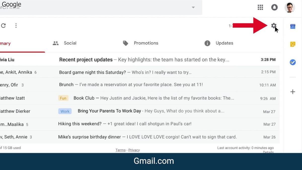The width and height of the screenshot is (302, 170).
Task: Open the Privacy link
Action: pos(134,150)
